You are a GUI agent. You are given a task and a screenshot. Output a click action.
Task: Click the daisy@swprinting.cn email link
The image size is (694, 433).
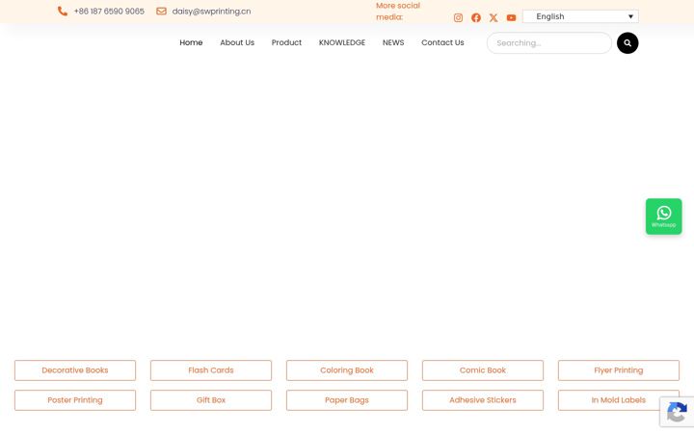click(x=211, y=11)
